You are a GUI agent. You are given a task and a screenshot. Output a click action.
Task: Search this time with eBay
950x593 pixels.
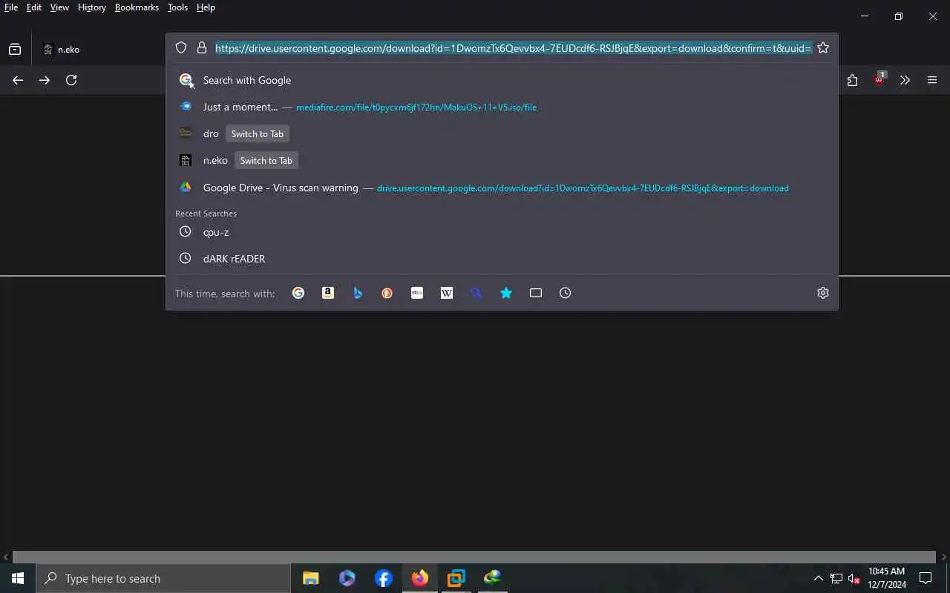[417, 293]
